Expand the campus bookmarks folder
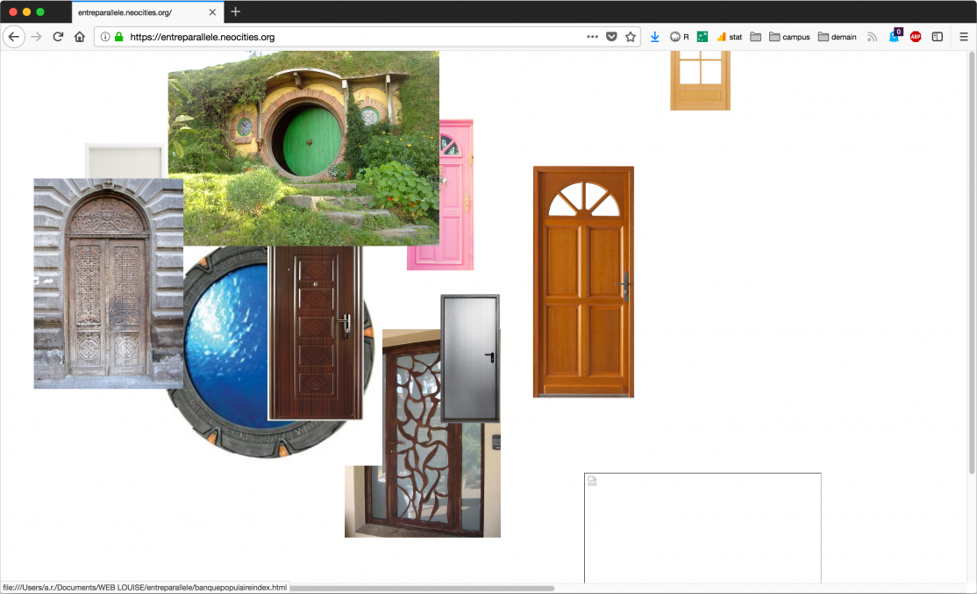The image size is (977, 594). tap(789, 37)
